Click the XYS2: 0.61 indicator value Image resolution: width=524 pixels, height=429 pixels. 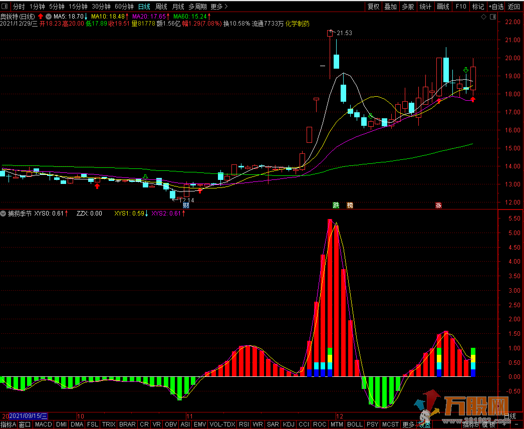point(166,213)
